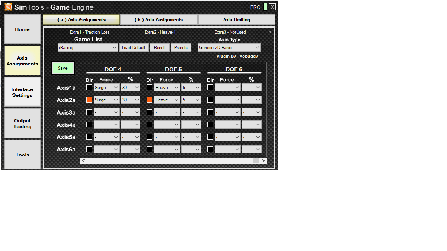
Task: Toggle Axis6a DOF 6 direction box
Action: (210, 149)
